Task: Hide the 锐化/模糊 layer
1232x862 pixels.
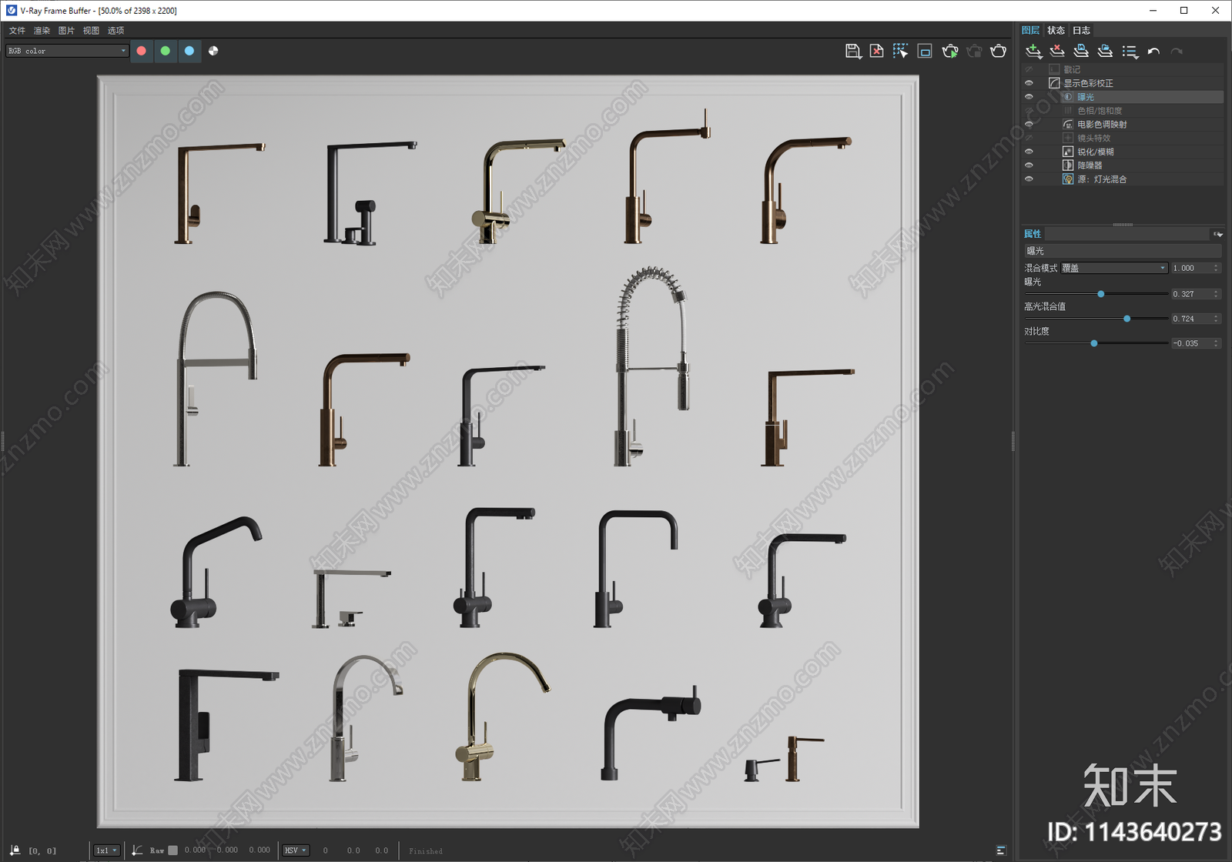Action: (1029, 152)
